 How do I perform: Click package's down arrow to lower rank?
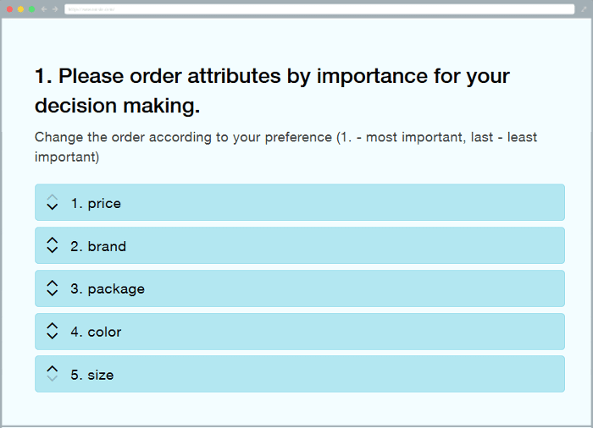pyautogui.click(x=53, y=293)
